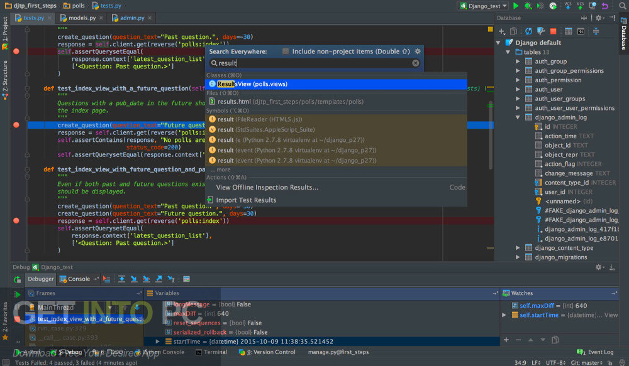Open Git: master branch selector
The image size is (629, 366).
tap(586, 362)
